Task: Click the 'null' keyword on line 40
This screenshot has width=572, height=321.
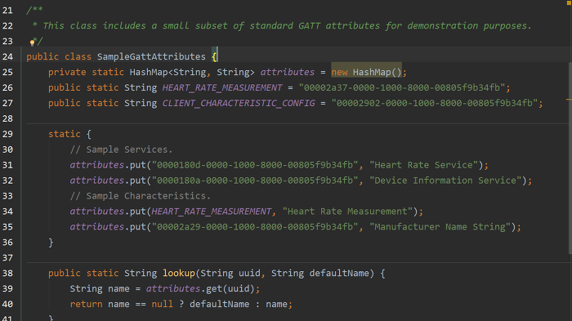Action: [163, 304]
